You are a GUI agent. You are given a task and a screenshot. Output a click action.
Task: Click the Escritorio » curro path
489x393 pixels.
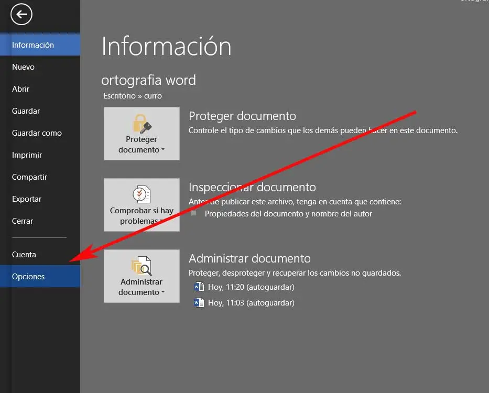point(133,96)
